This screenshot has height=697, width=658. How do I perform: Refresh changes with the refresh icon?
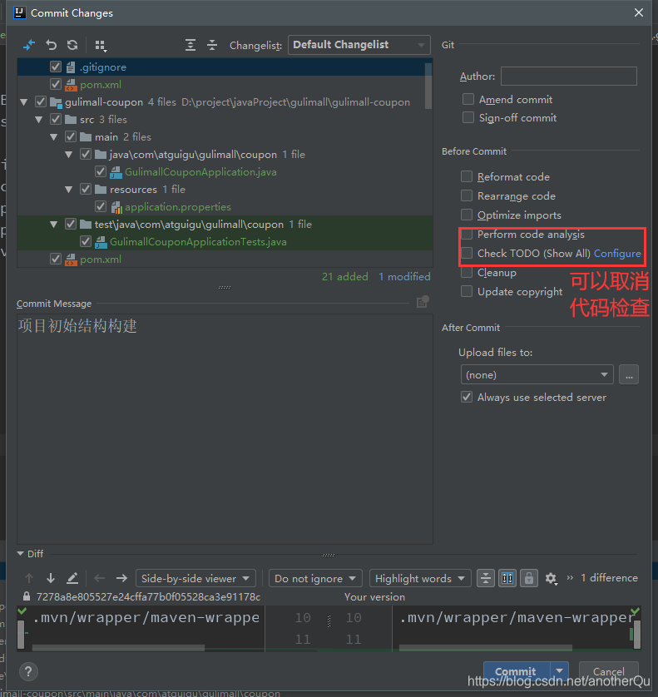tap(72, 45)
